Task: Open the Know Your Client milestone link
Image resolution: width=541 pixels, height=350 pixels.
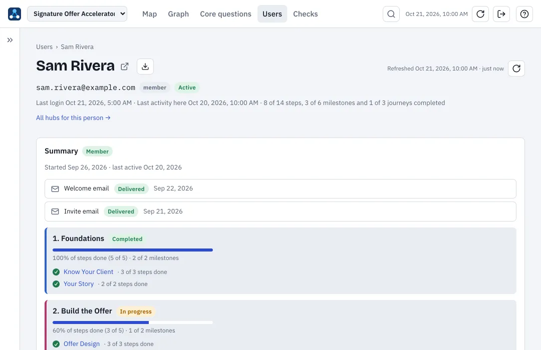Action: pyautogui.click(x=88, y=272)
